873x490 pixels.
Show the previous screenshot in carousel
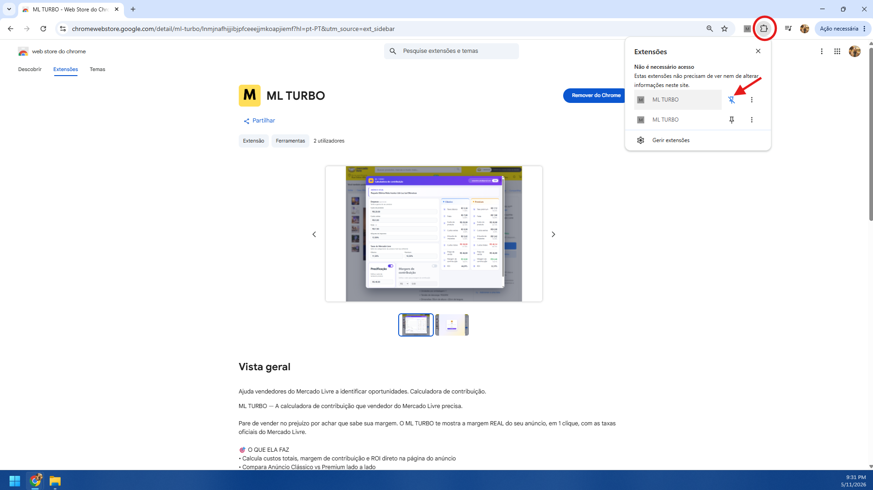click(x=314, y=235)
